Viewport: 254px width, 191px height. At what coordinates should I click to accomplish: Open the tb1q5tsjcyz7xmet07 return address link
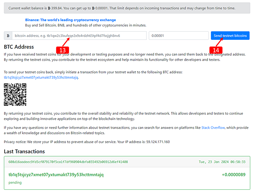tap(41, 78)
